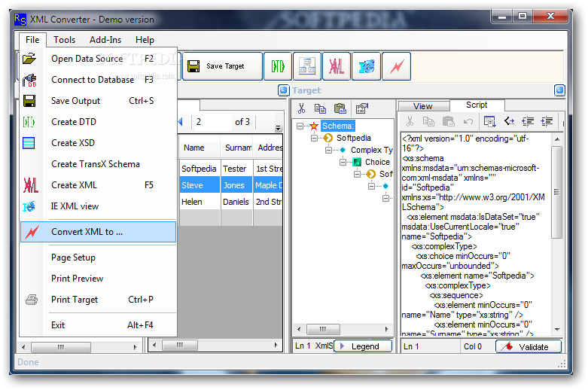Click Paste icon in Target tree toolbar
Screen dimensions: 588x390
340,108
